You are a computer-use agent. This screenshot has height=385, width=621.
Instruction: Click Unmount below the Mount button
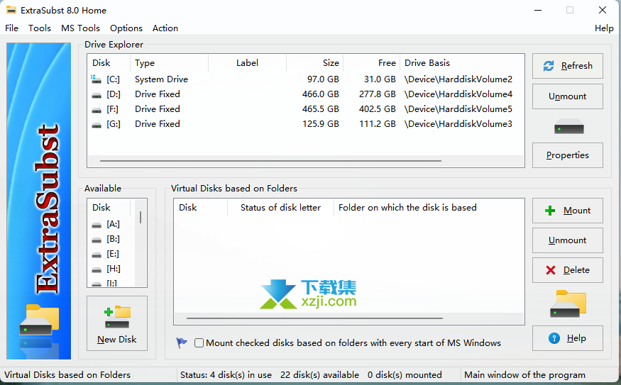568,240
